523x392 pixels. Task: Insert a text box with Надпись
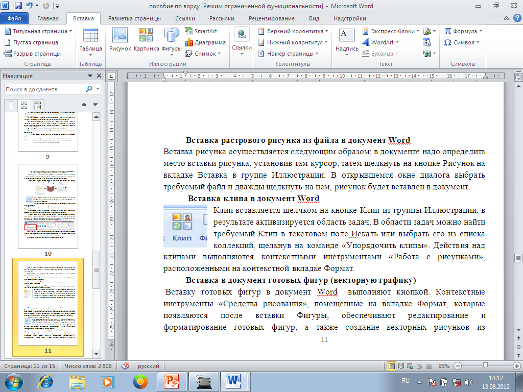click(x=347, y=42)
